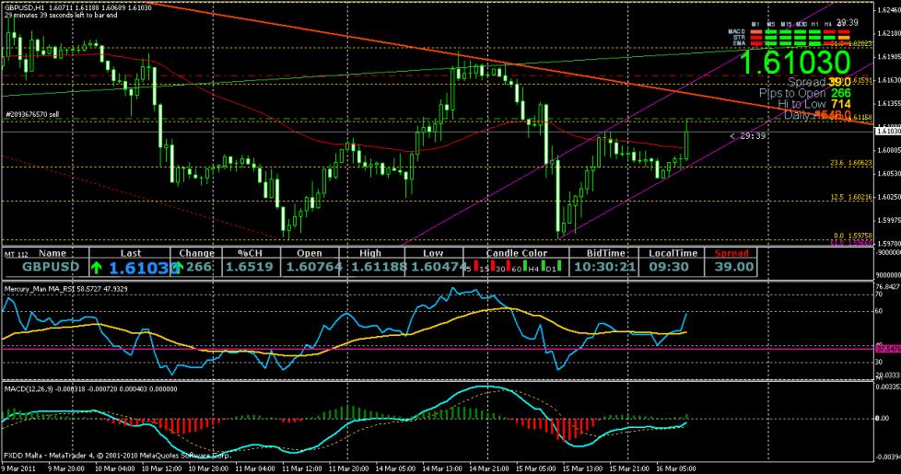
Task: Click the green up arrow beside GBPUSD
Action: pyautogui.click(x=98, y=268)
